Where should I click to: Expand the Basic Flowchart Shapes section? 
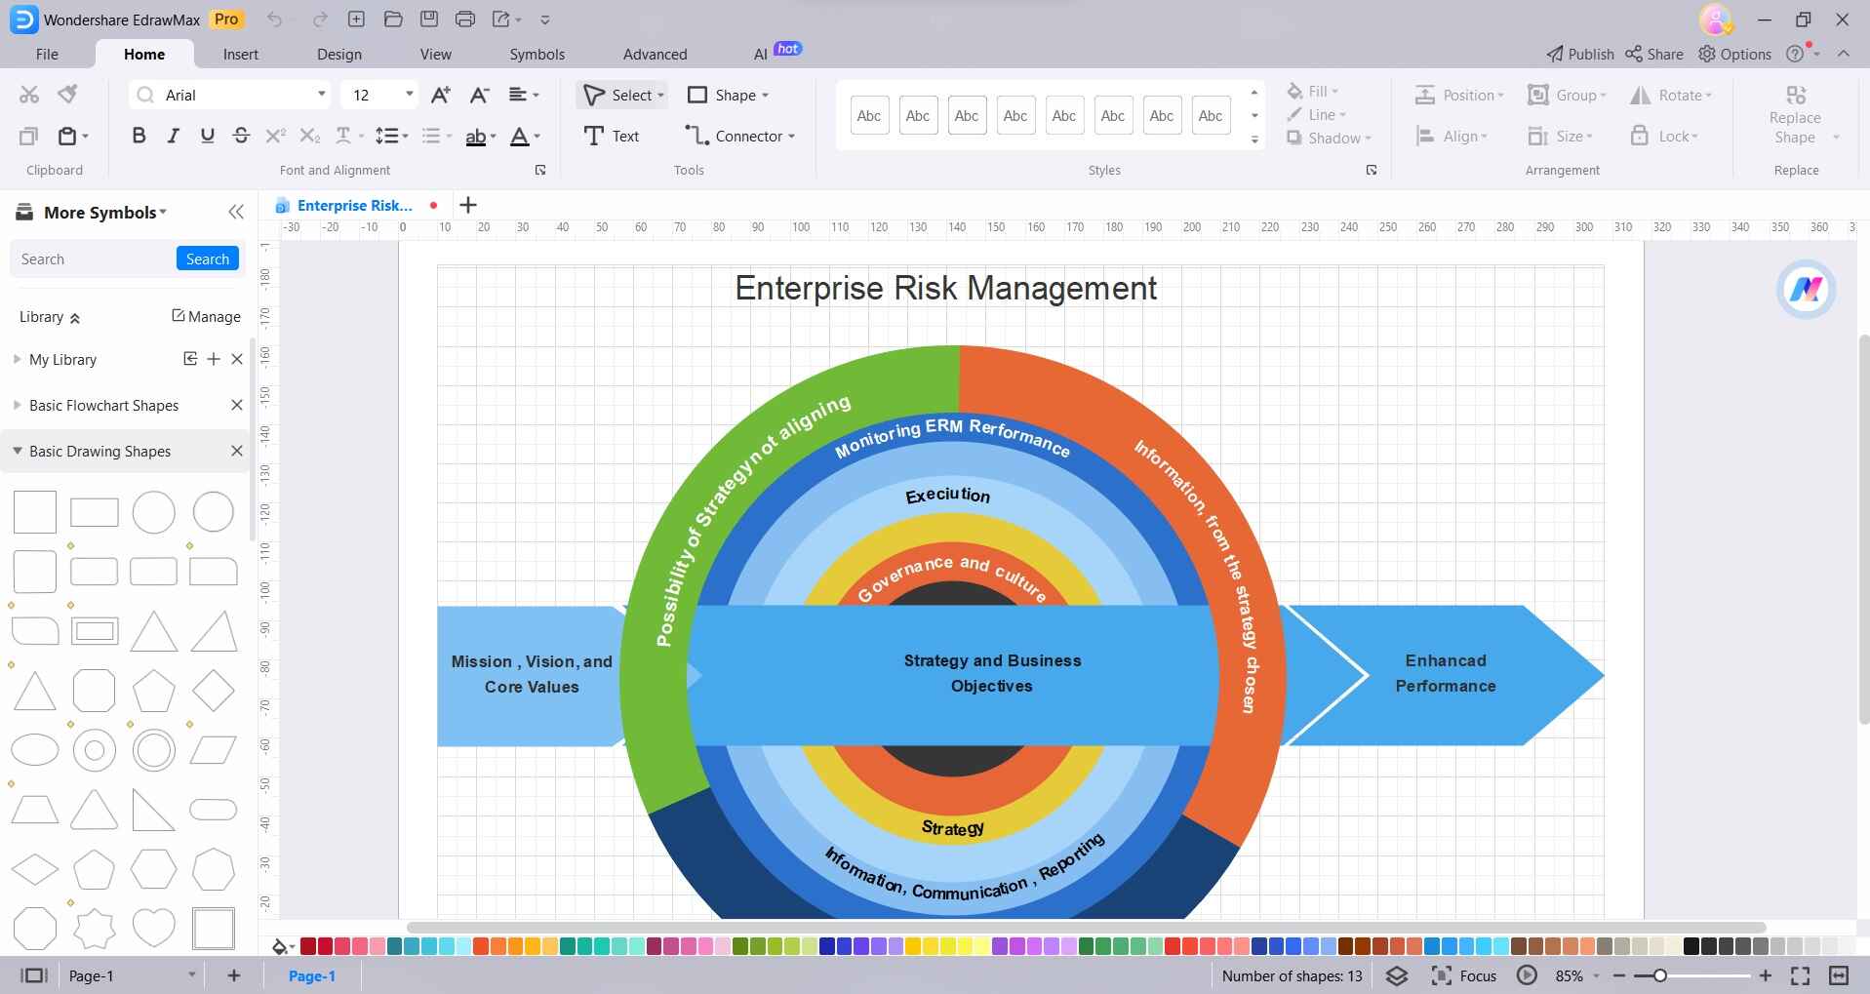tap(17, 405)
